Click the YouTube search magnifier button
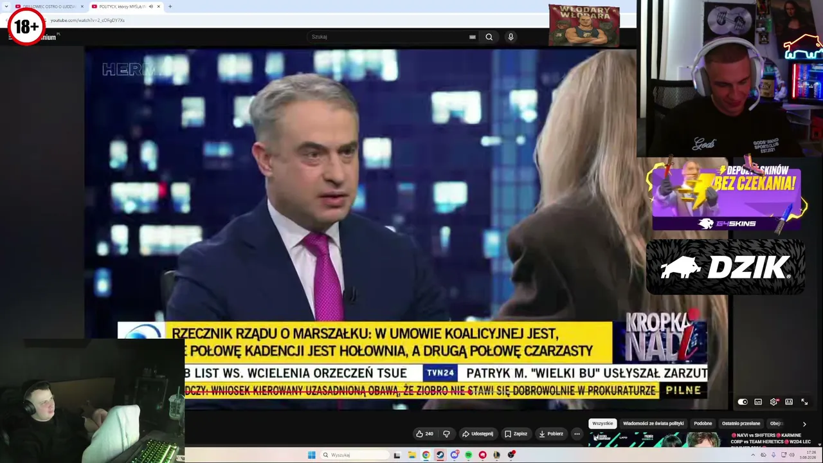The width and height of the screenshot is (823, 463). (x=489, y=37)
